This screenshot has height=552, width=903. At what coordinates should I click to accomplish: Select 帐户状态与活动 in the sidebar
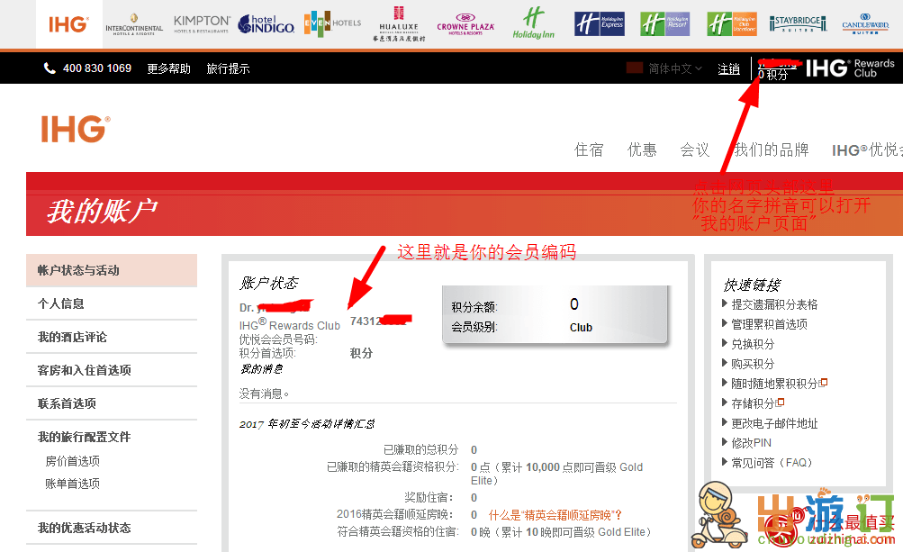coord(111,270)
